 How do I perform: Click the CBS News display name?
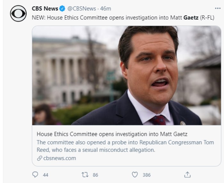[x=45, y=9]
